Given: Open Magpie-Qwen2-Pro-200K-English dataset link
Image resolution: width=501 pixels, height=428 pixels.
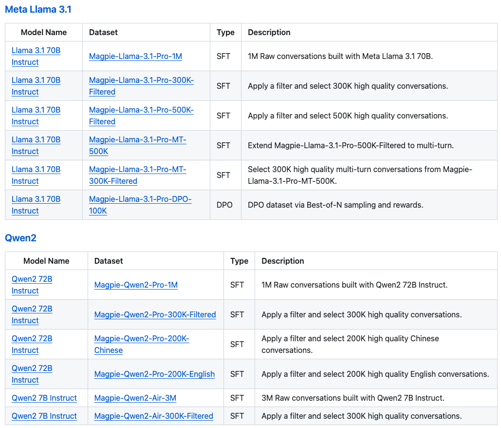Looking at the screenshot, I should 154,374.
